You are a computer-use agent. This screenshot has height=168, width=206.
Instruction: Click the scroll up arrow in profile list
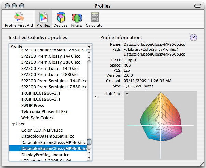coord(89,52)
